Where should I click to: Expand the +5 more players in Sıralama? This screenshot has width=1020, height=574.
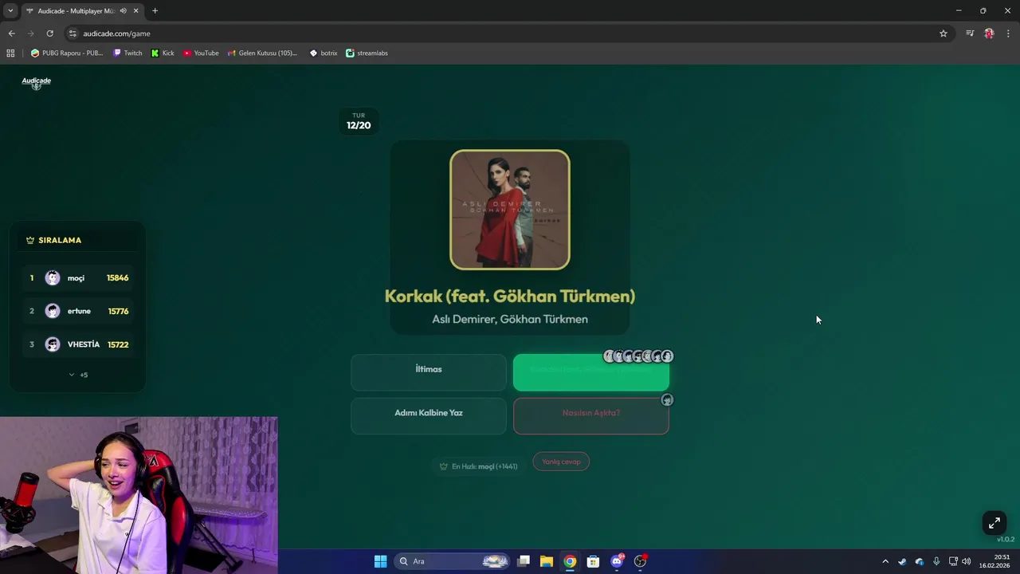[78, 375]
